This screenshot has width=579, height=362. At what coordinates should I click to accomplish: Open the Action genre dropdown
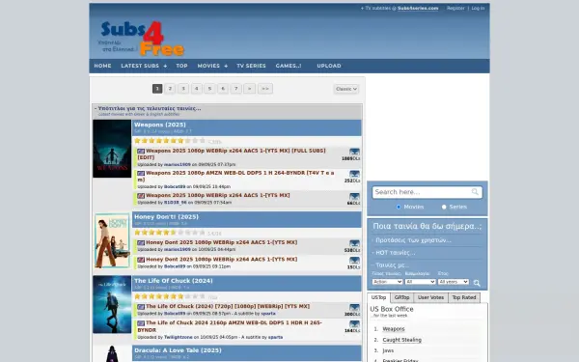click(387, 282)
